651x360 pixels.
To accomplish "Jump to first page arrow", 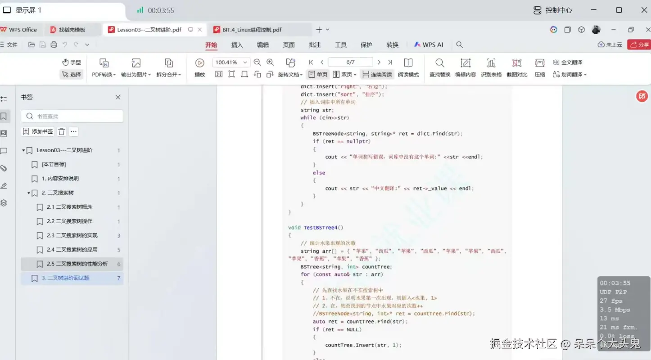I will tap(311, 63).
